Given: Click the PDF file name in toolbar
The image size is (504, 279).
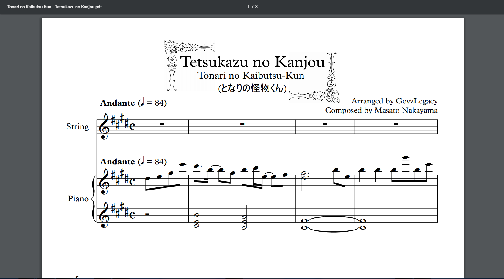Looking at the screenshot, I should [54, 7].
